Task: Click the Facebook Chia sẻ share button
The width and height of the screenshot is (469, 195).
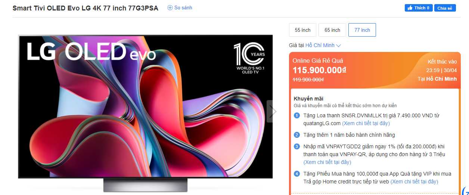Action: pos(445,8)
